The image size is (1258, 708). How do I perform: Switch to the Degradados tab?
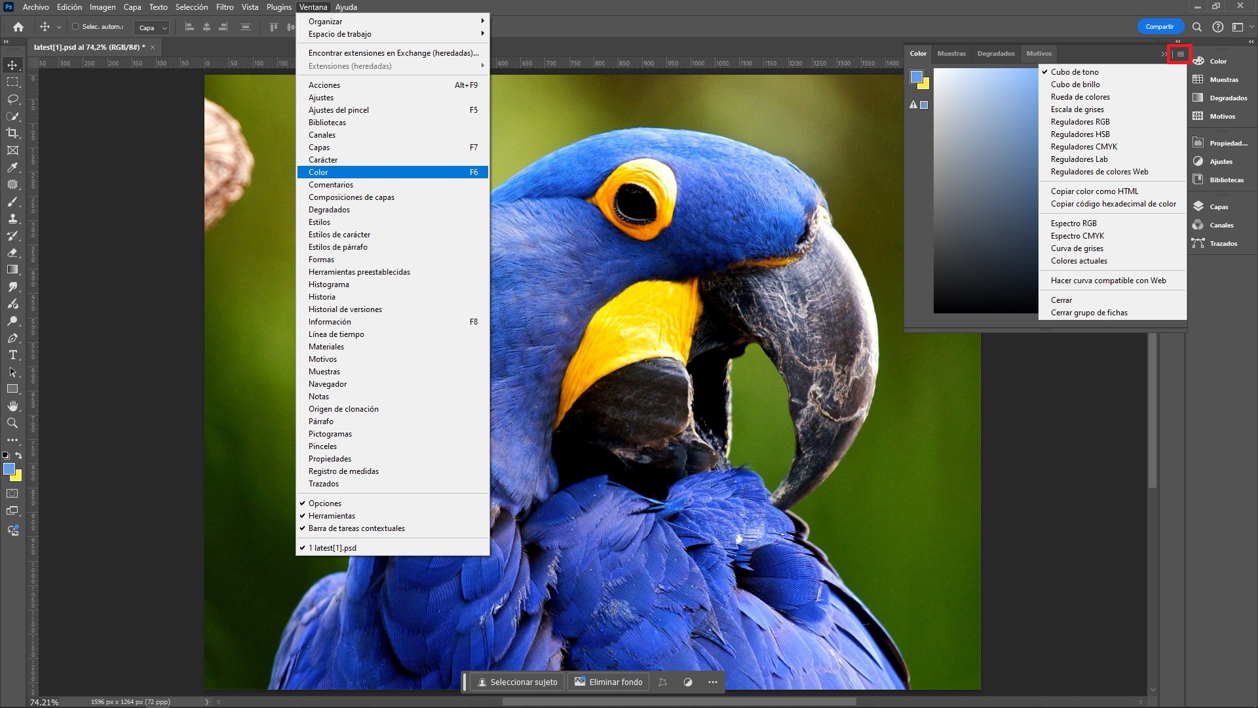(x=995, y=54)
